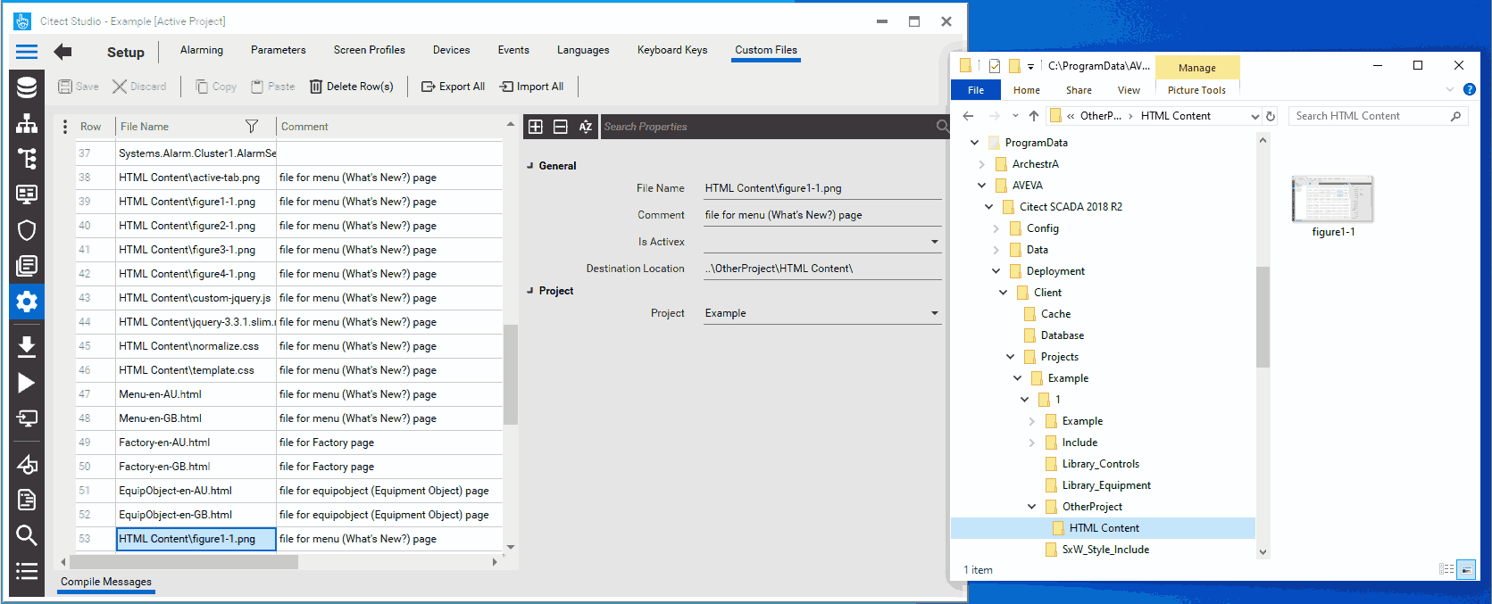Collapse the Deployment folder node
The image size is (1492, 604).
[x=996, y=271]
